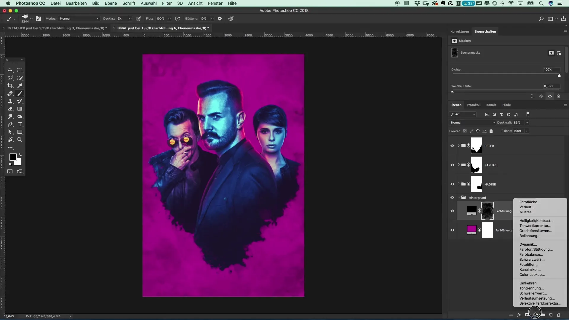This screenshot has width=569, height=320.
Task: Hide the RAPHAEL layer group
Action: (x=452, y=165)
